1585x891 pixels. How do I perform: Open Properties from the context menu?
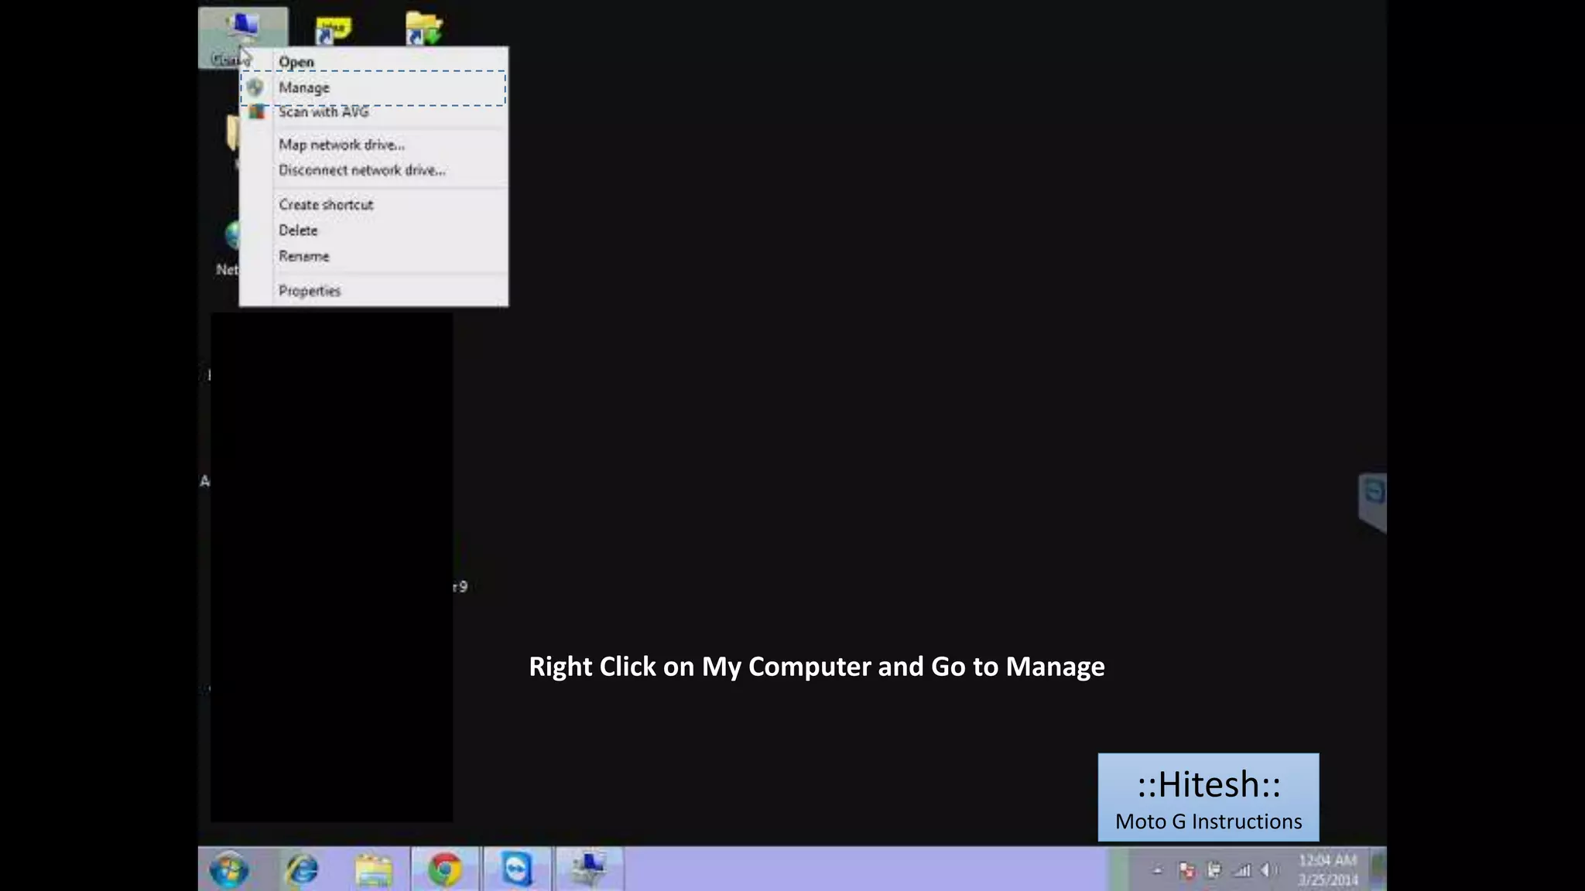(309, 291)
